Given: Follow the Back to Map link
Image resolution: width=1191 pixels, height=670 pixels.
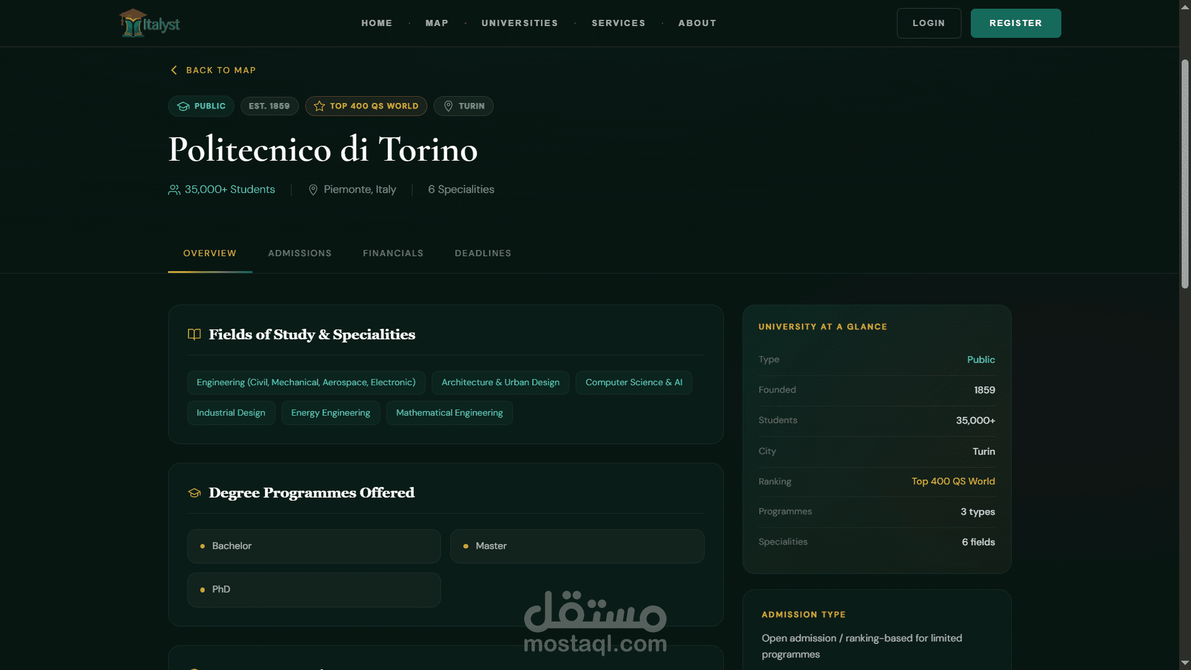Looking at the screenshot, I should (x=220, y=70).
